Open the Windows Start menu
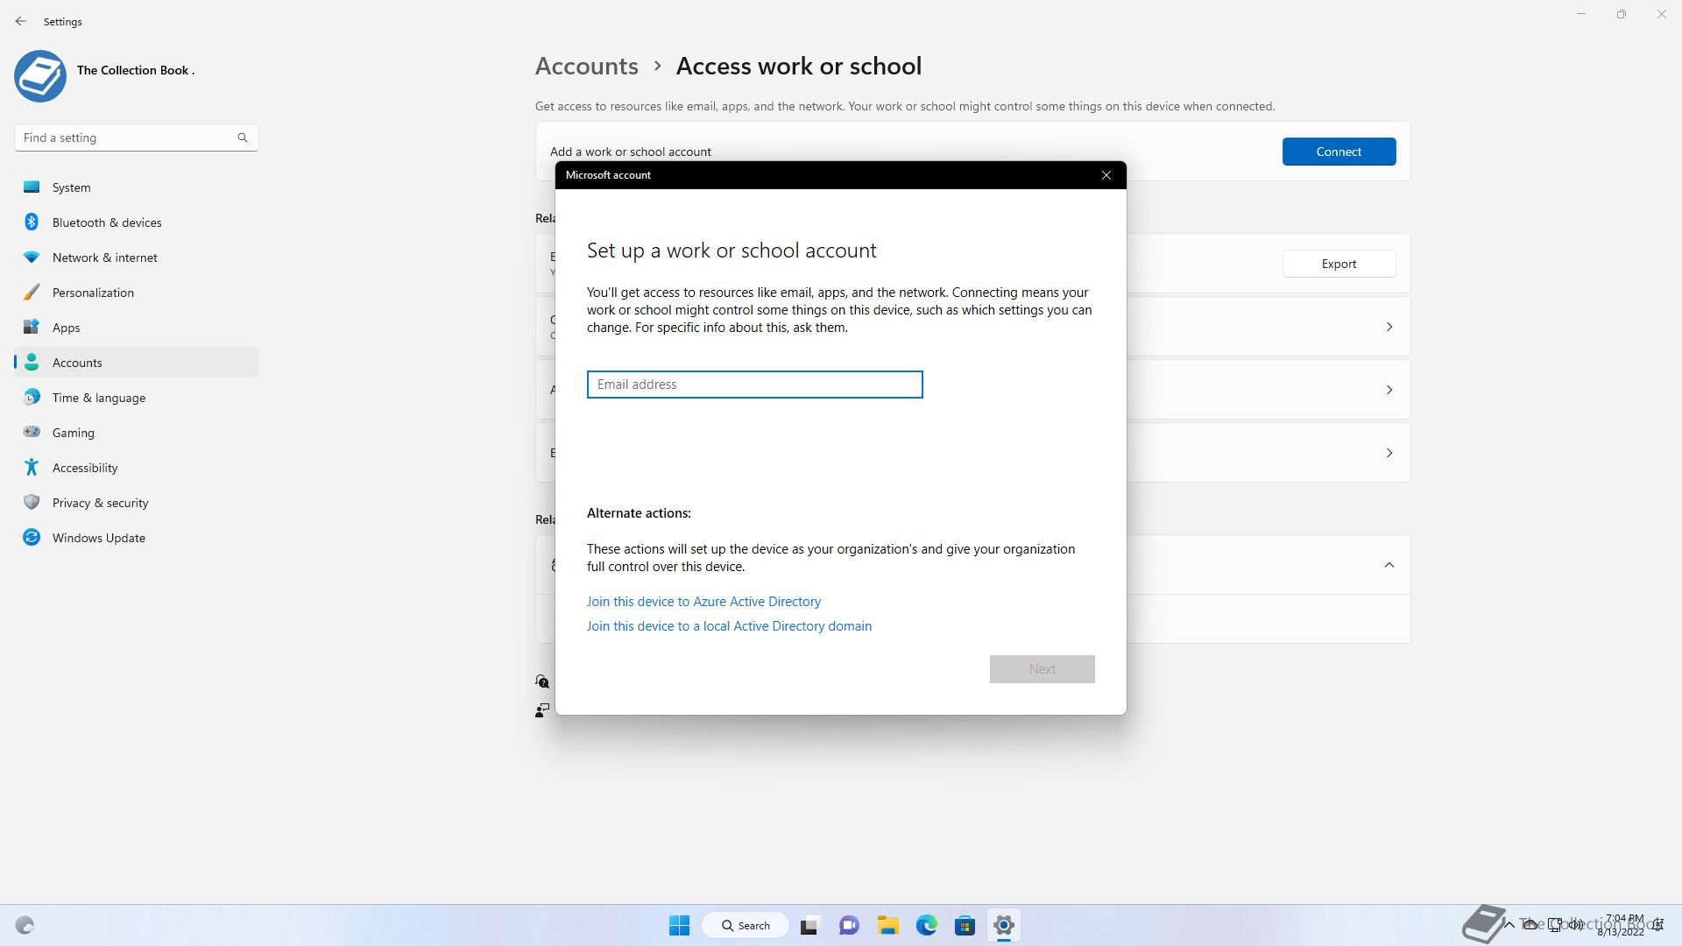 pyautogui.click(x=679, y=925)
